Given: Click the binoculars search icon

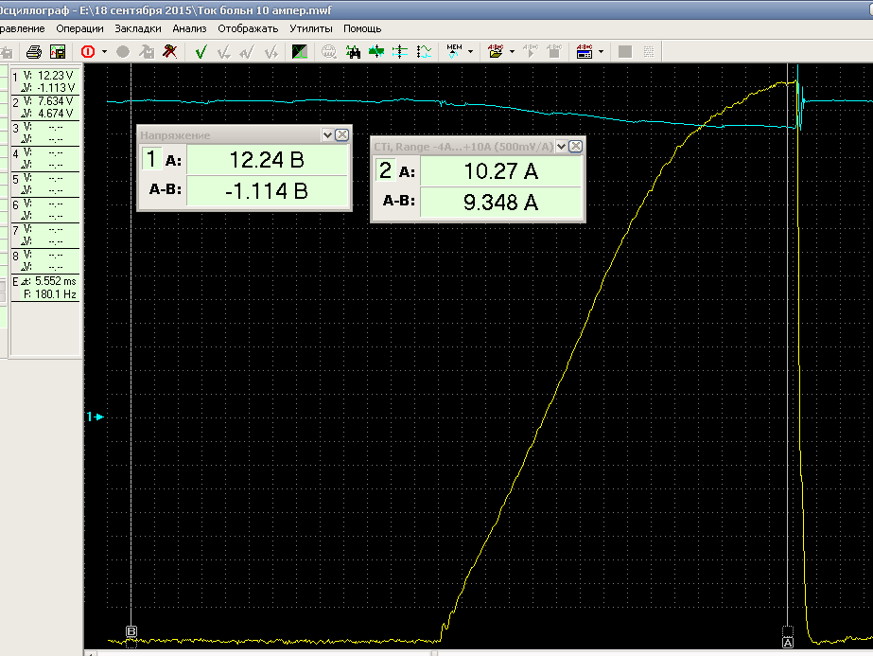Looking at the screenshot, I should click(353, 51).
